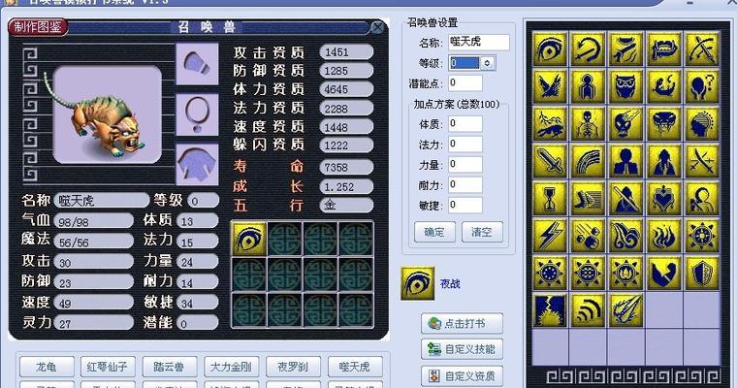The image size is (737, 388).
Task: Choose the hooded figure skill icon
Action: coord(663,161)
